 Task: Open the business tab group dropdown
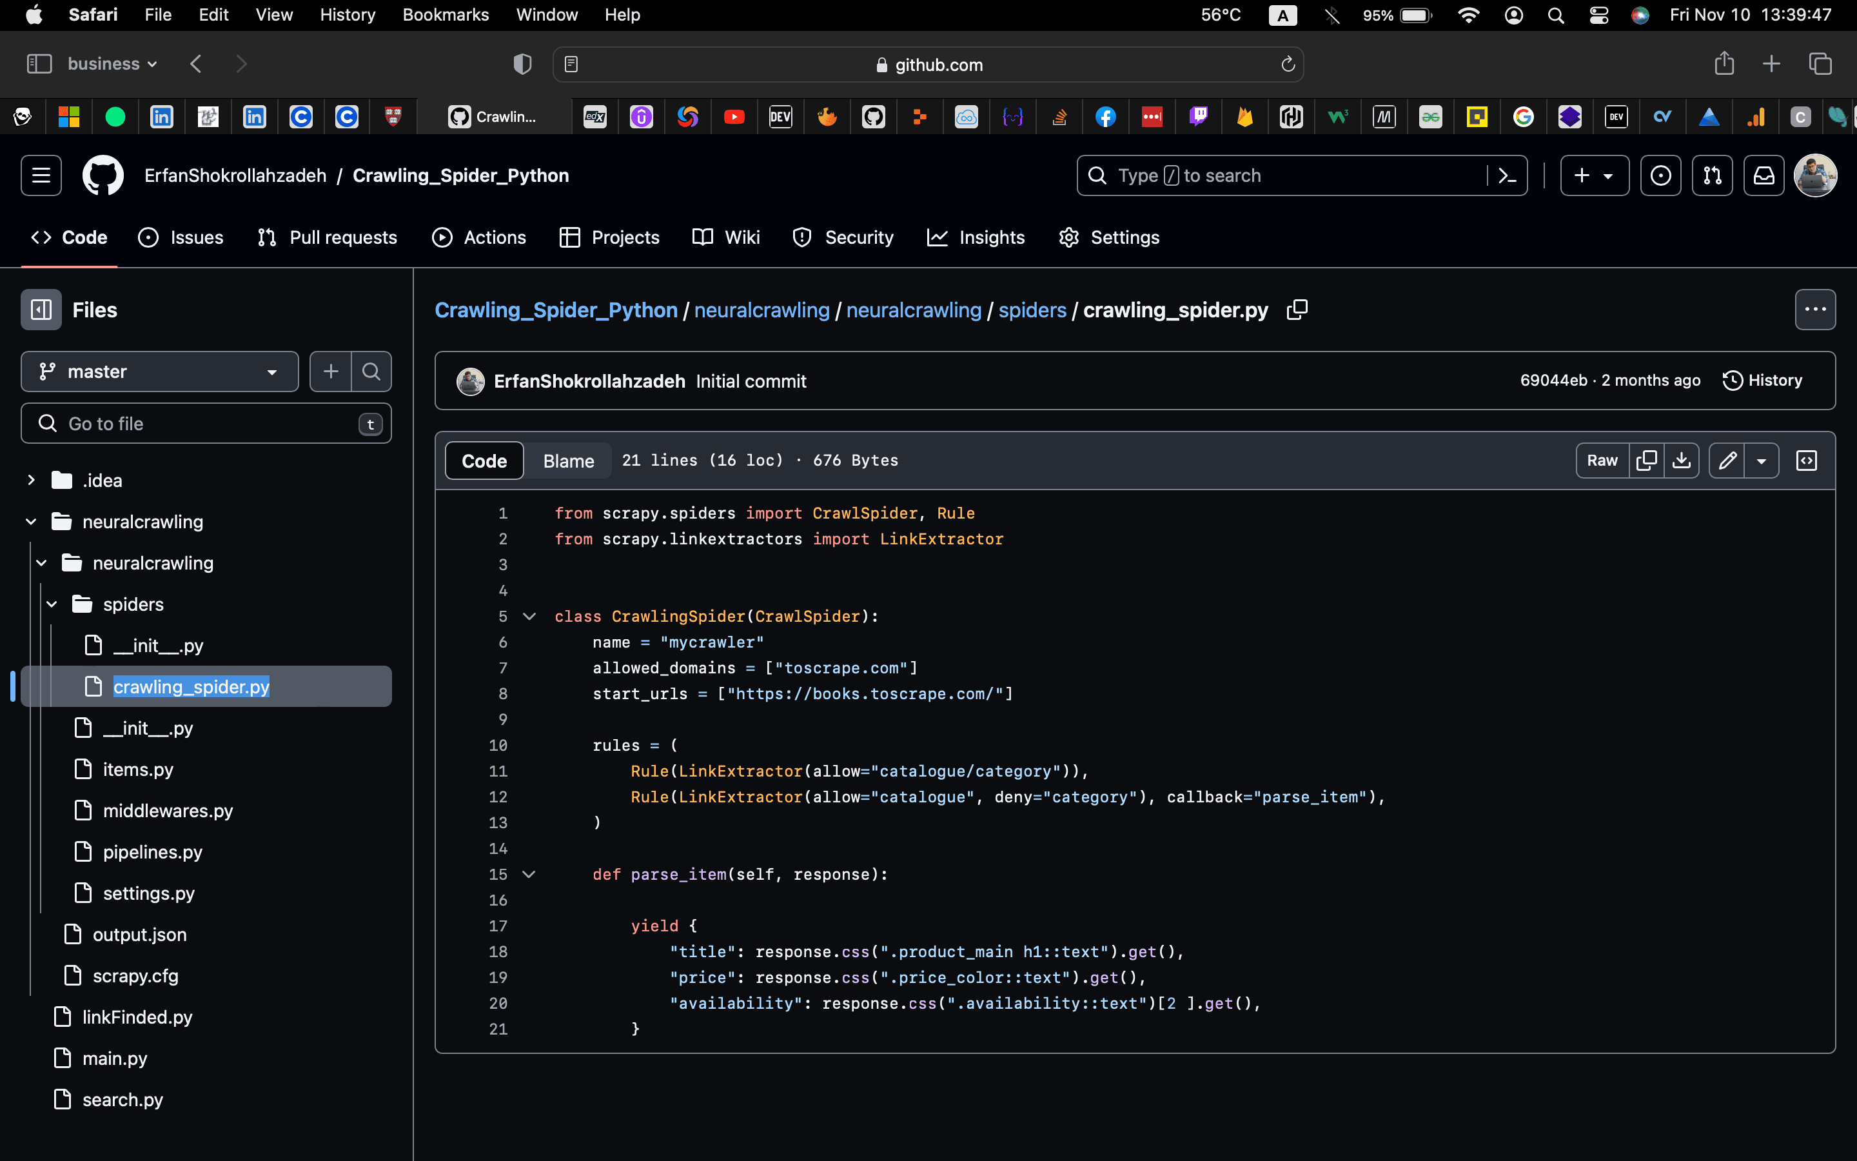(x=112, y=64)
